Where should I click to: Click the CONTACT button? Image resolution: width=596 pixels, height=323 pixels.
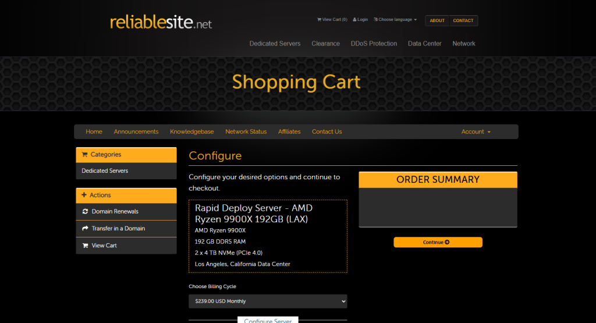pyautogui.click(x=463, y=20)
